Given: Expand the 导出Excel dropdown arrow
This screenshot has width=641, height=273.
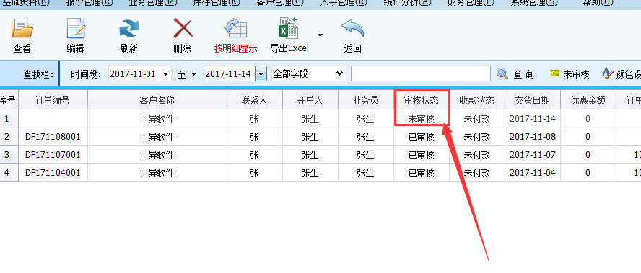Looking at the screenshot, I should click(x=320, y=35).
